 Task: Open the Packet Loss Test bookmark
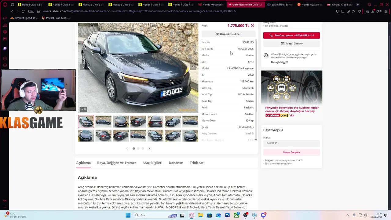coord(56,18)
